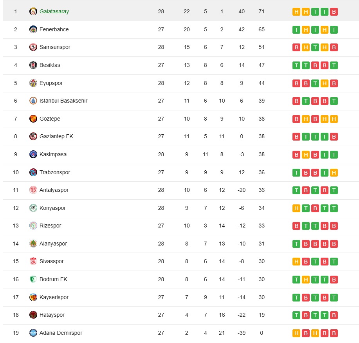
Task: Open the Istanbul Basaksehir team page
Action: coord(63,101)
